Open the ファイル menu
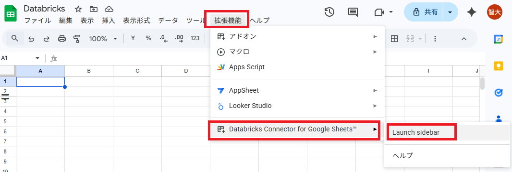The image size is (512, 172). [37, 21]
